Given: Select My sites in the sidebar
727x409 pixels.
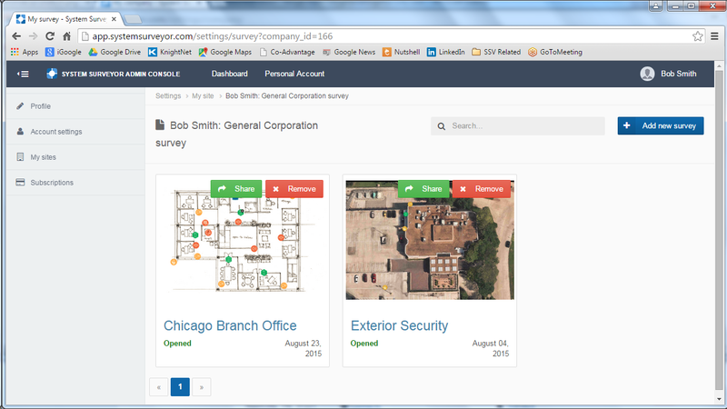Looking at the screenshot, I should 75,157.
